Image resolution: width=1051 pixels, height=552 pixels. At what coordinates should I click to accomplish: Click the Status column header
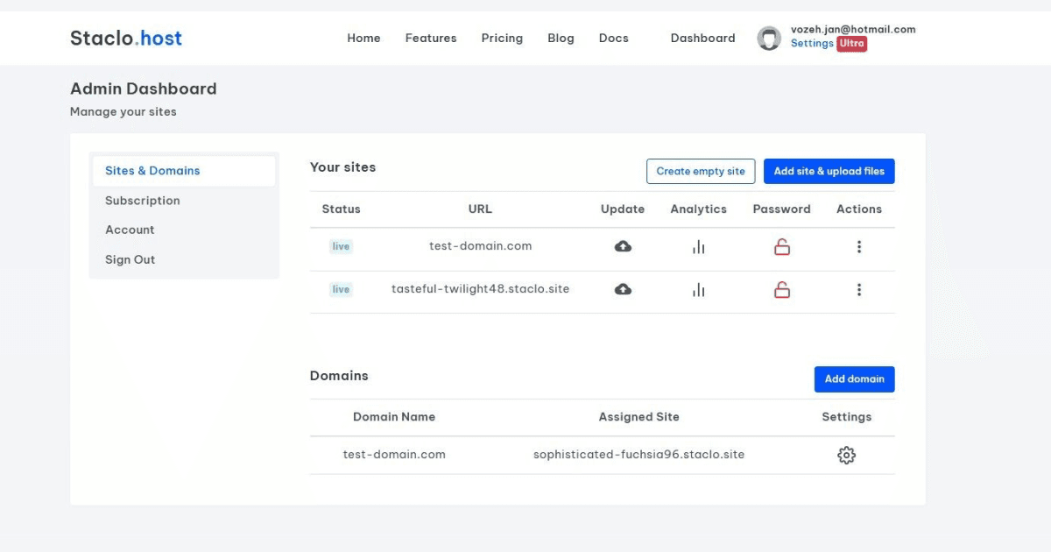[x=342, y=209]
